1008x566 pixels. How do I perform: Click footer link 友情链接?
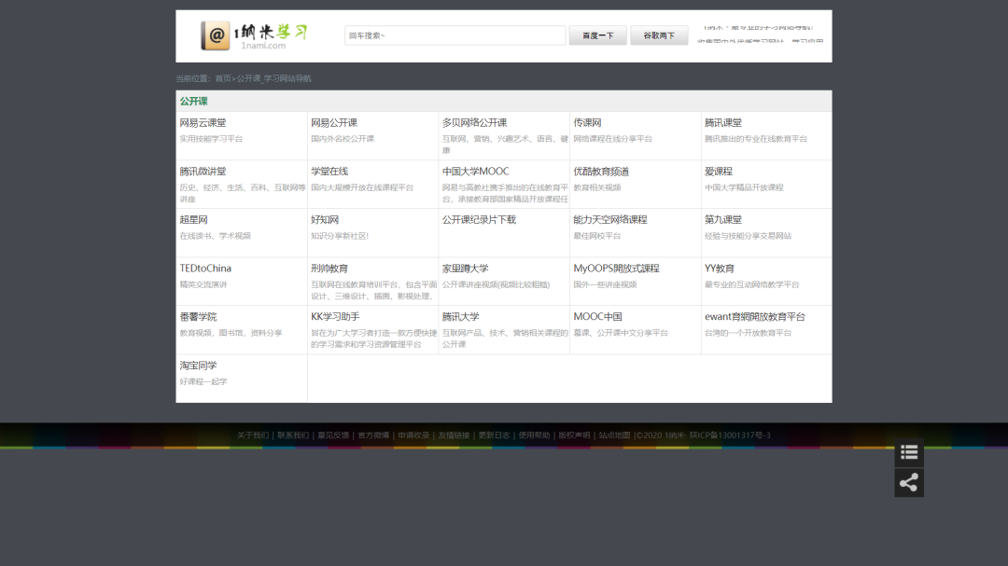point(454,435)
